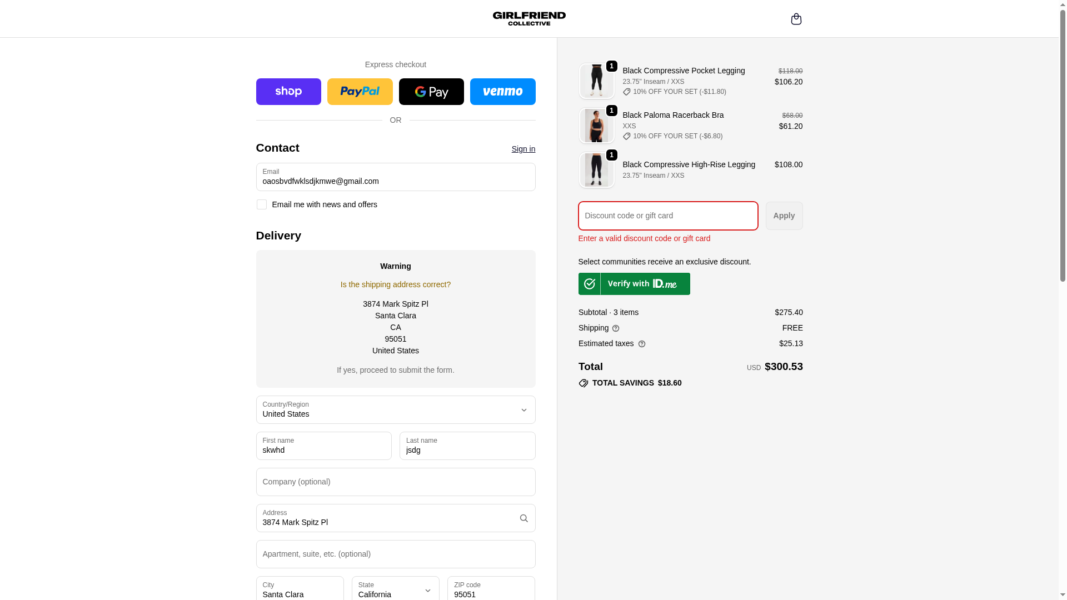Click the Sign in link

523,149
